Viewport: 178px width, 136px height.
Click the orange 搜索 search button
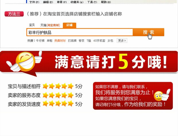pos(148,32)
